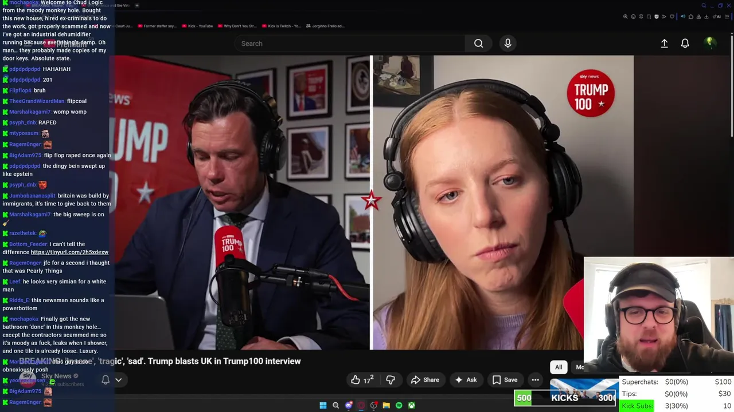Share the Trump100 interview video

click(x=425, y=380)
